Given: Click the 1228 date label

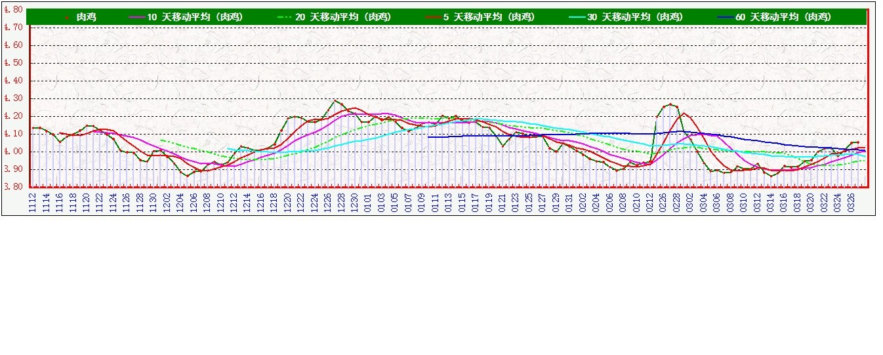Looking at the screenshot, I should 341,201.
